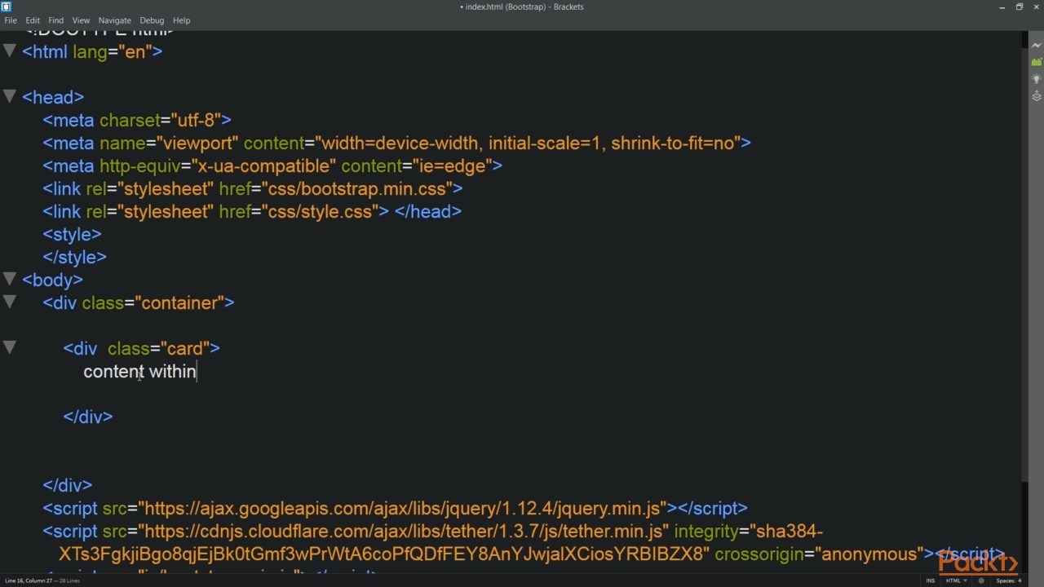Open the Find menu
Screen dimensions: 1044x587
(56, 20)
